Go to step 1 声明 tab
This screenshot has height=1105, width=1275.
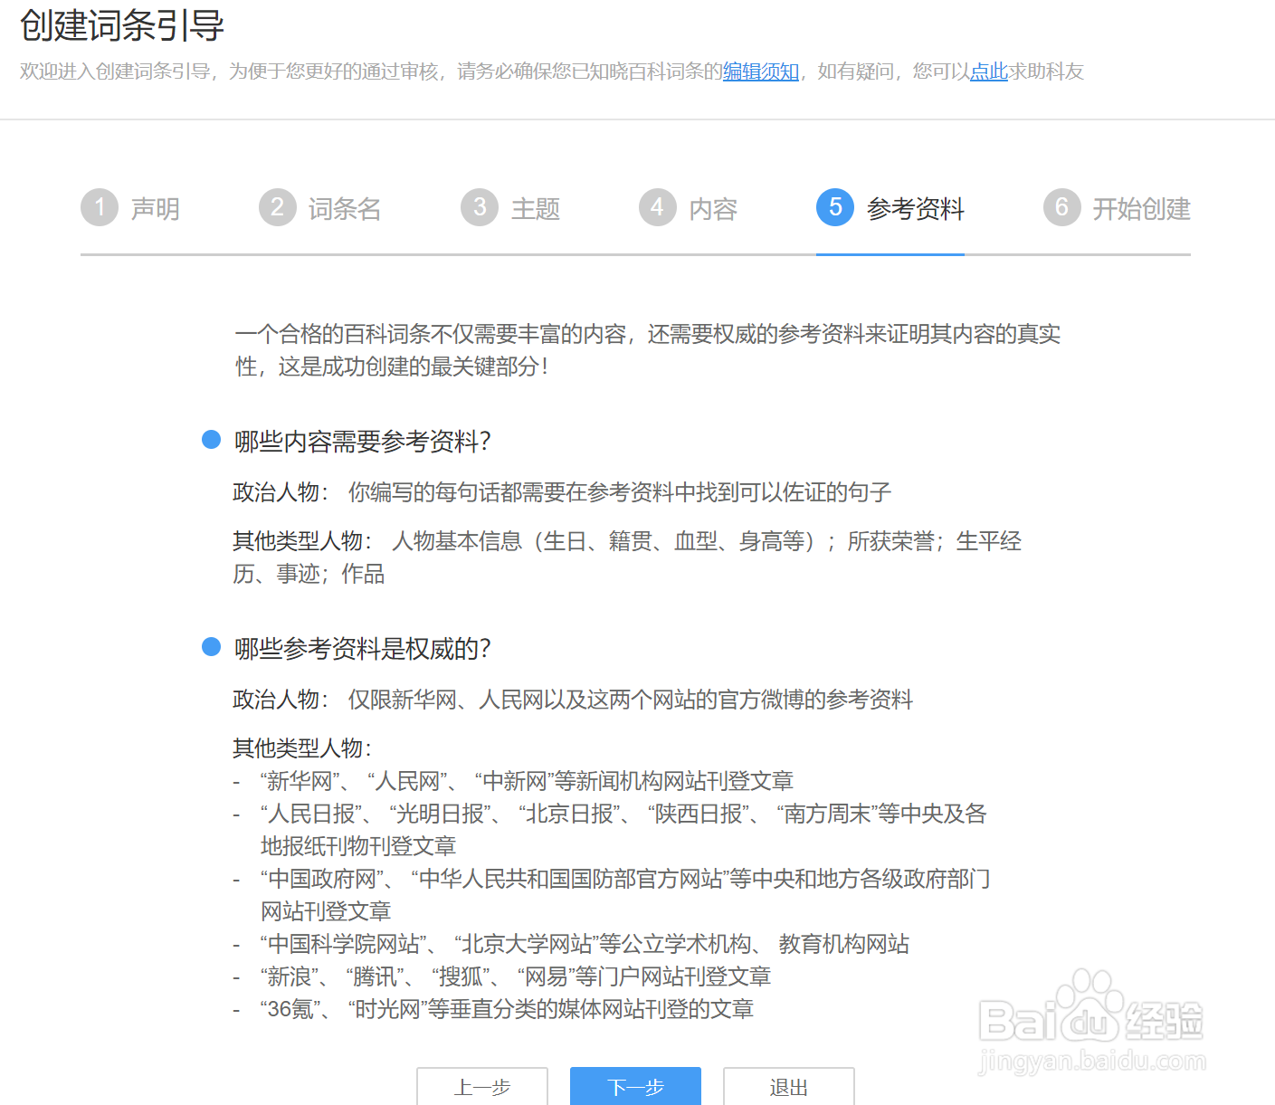point(130,208)
